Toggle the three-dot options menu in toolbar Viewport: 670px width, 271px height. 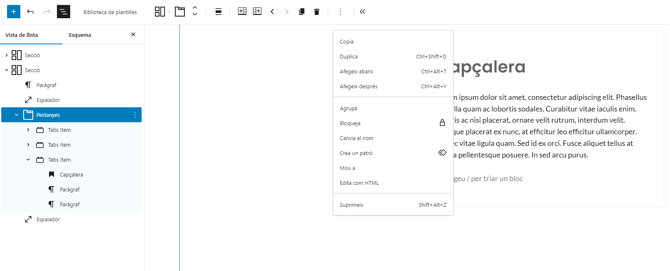(x=340, y=12)
